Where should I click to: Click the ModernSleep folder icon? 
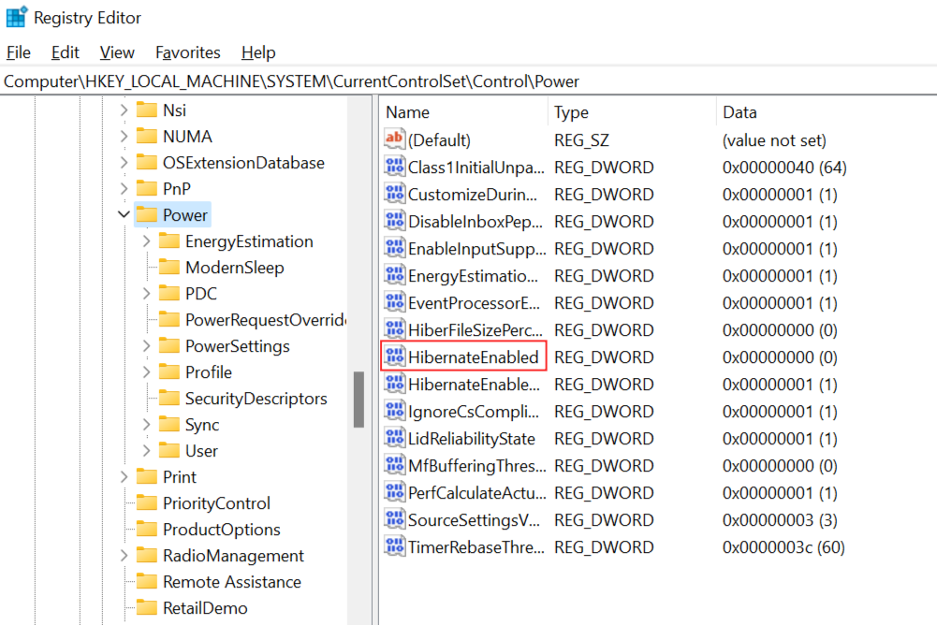point(168,268)
